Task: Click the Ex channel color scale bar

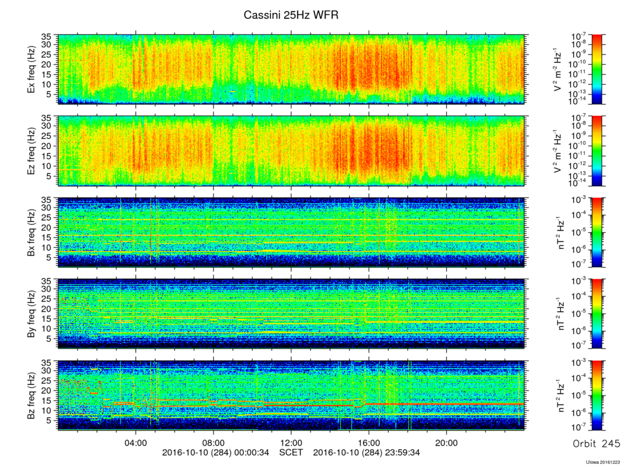Action: (597, 69)
